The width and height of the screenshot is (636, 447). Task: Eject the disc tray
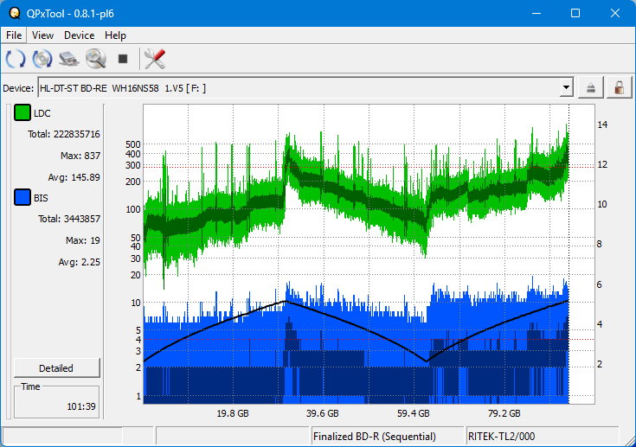[590, 87]
